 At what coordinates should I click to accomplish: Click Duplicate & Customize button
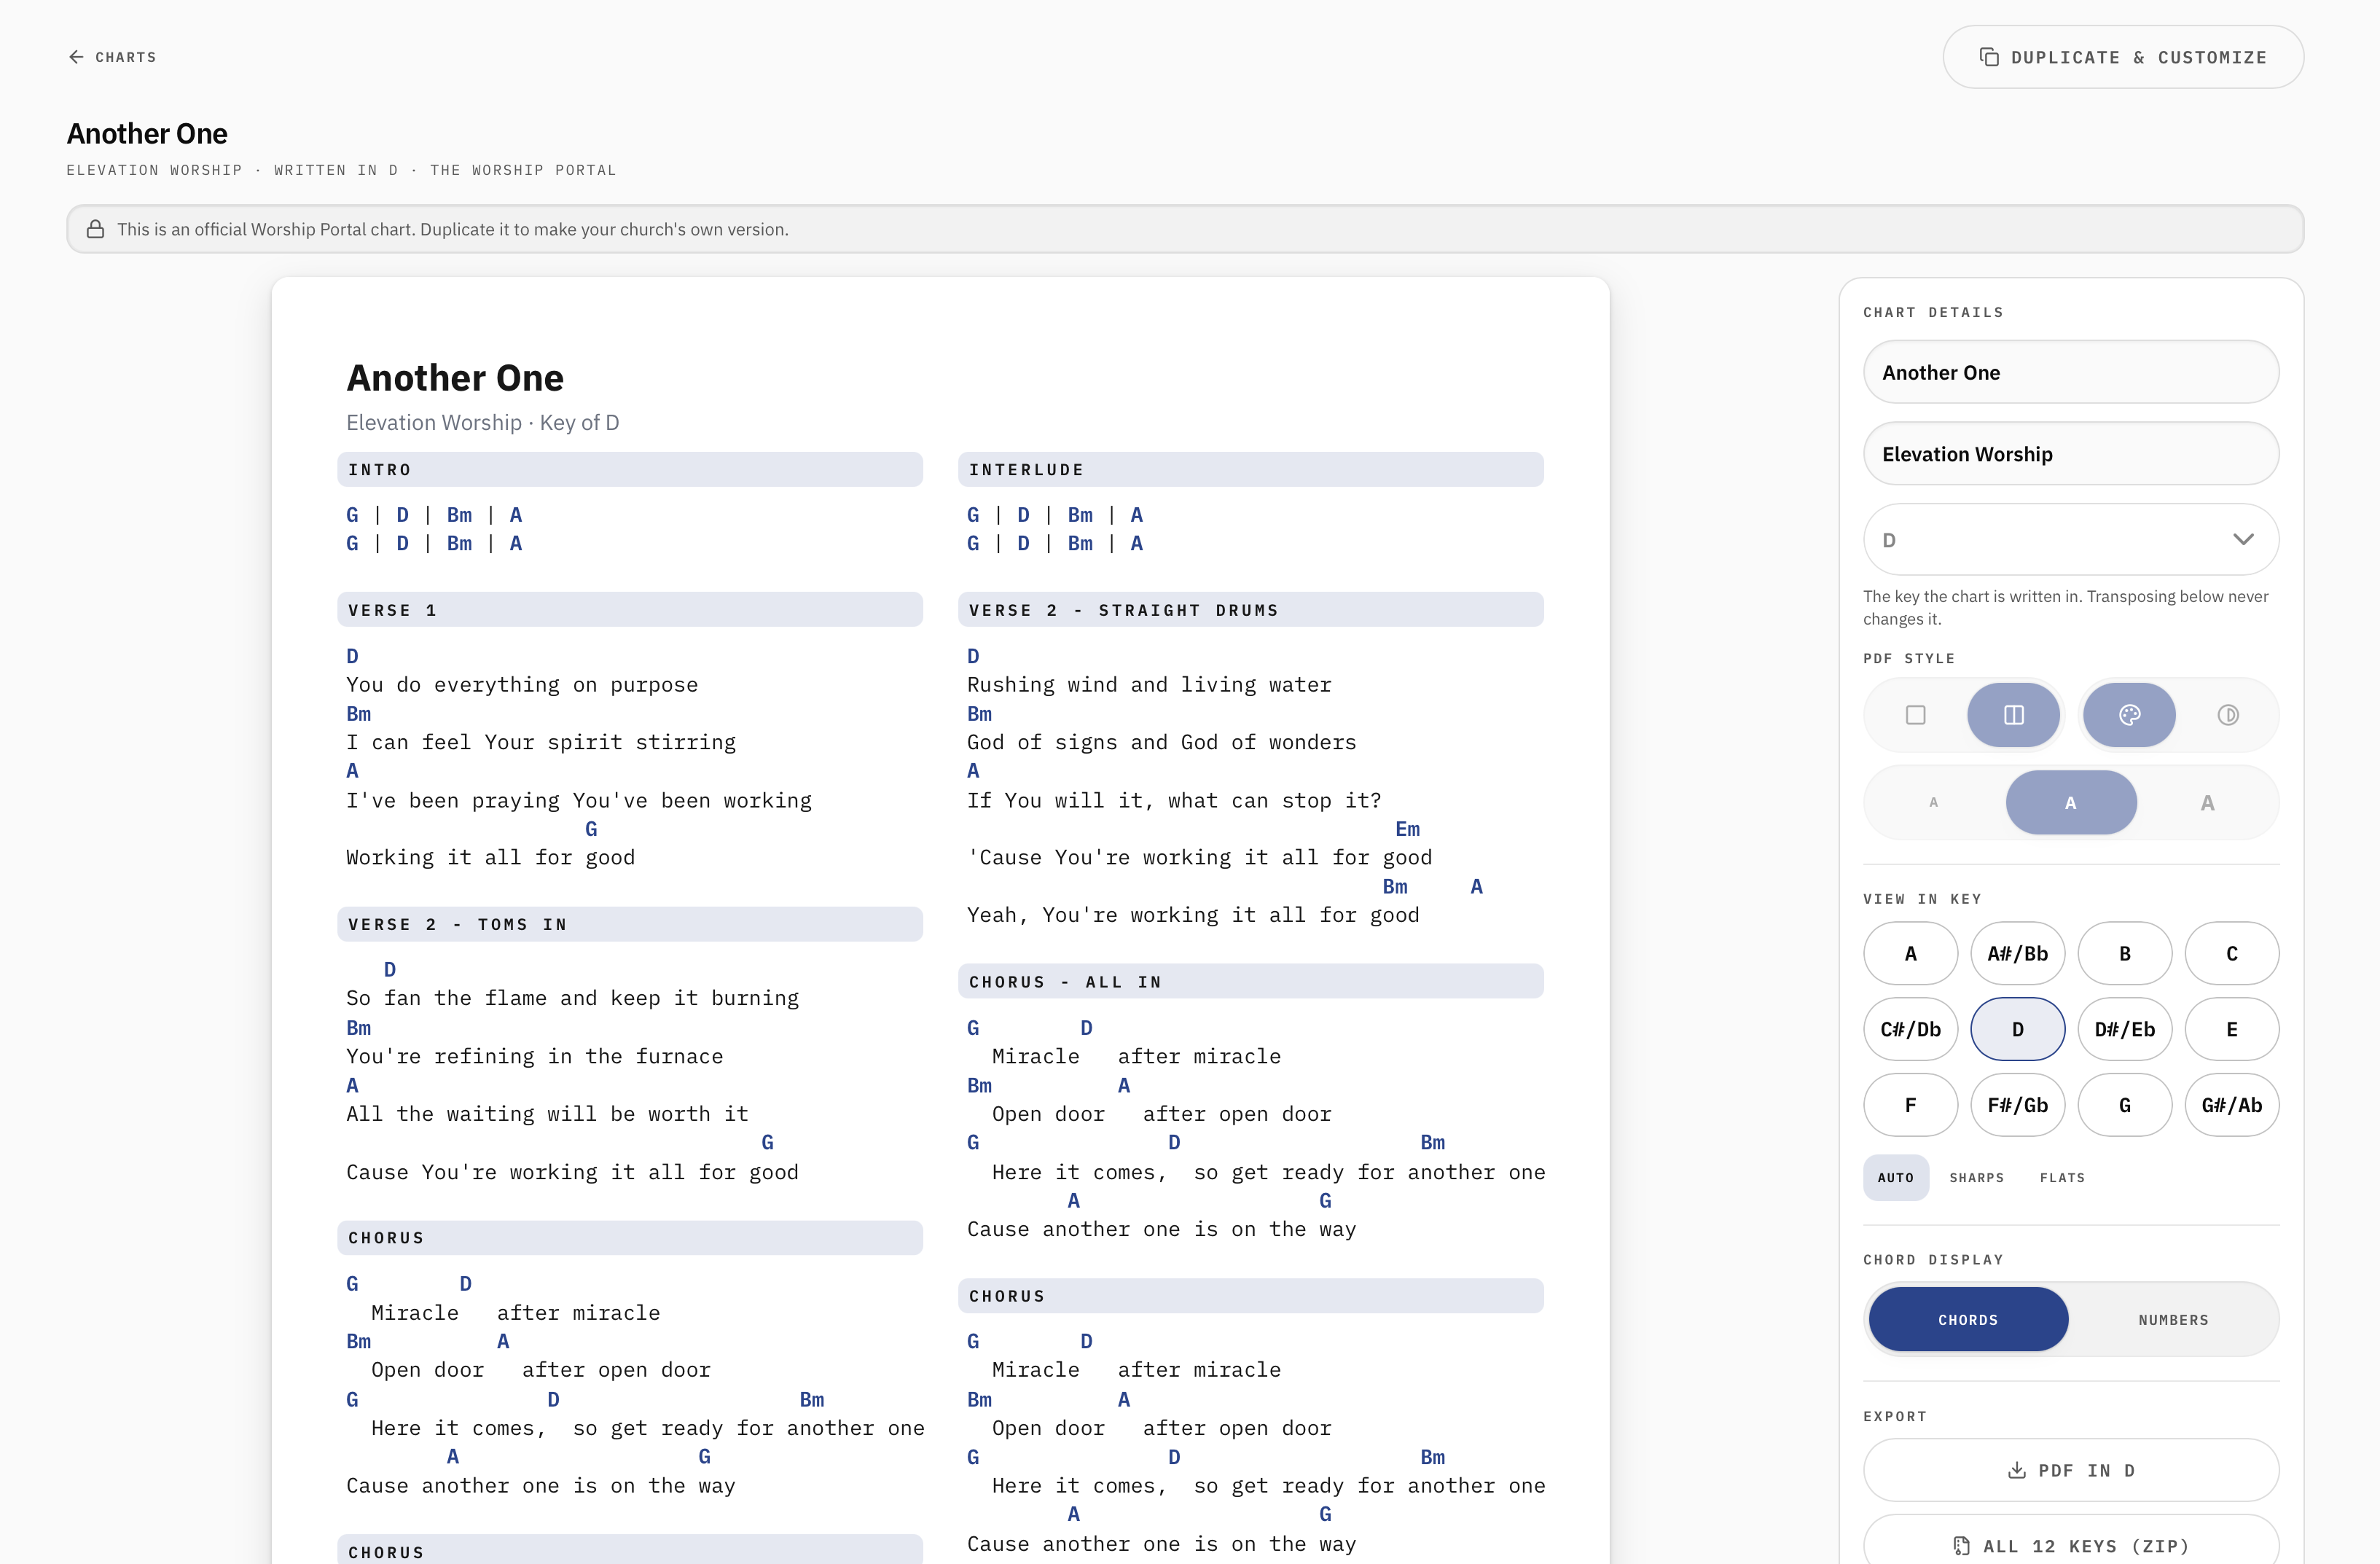[x=2123, y=57]
